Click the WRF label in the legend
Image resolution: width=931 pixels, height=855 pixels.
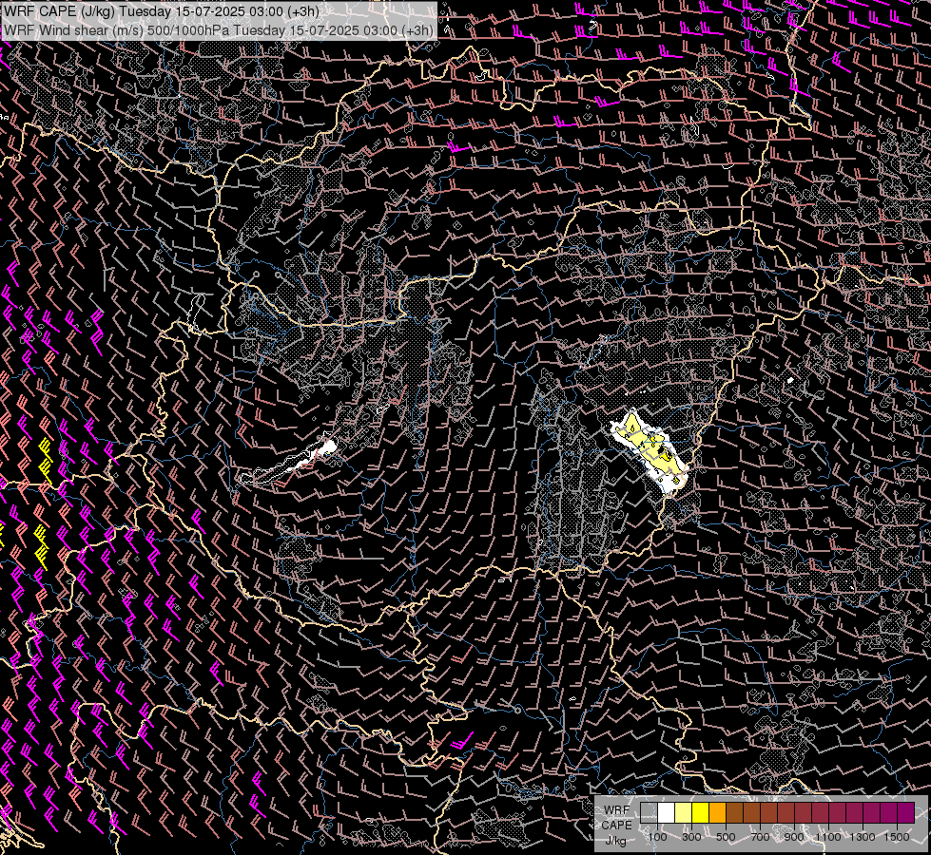617,810
